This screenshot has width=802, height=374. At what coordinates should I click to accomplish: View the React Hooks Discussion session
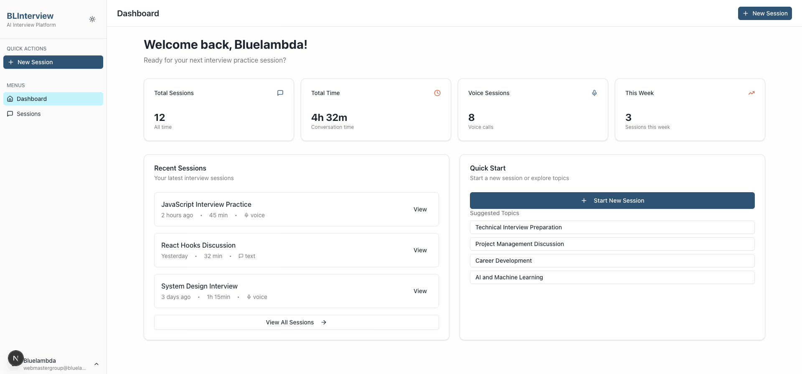point(420,250)
